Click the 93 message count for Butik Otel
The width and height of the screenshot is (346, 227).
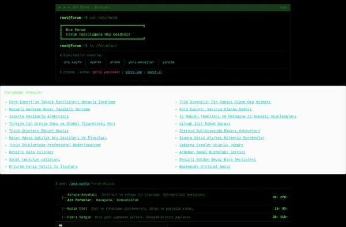[284, 209]
